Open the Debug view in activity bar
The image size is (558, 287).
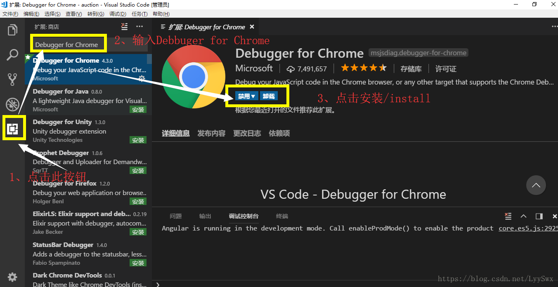coord(12,104)
